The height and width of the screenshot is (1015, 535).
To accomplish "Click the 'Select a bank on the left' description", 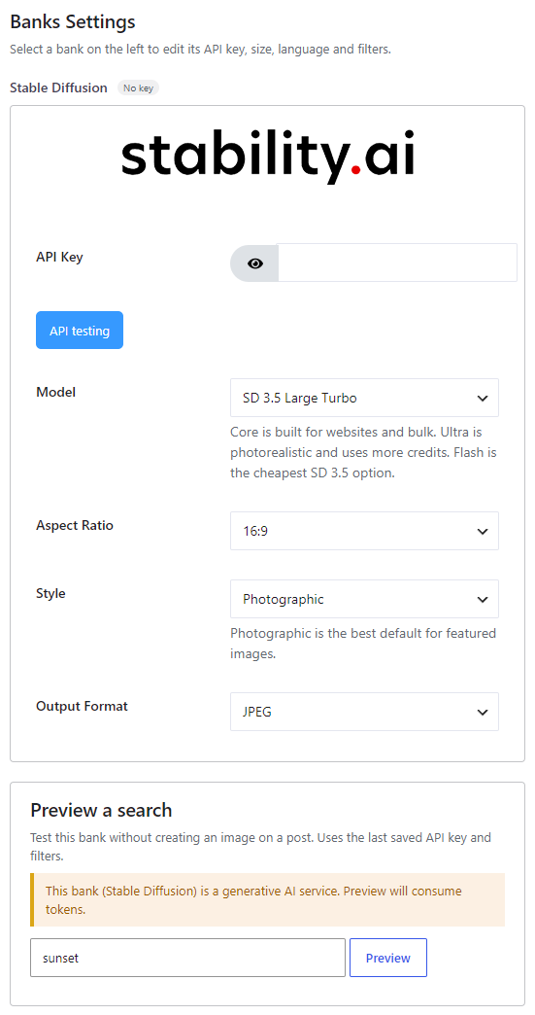I will (200, 50).
